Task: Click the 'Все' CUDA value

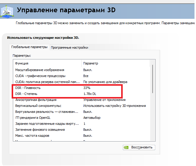Action: 86,76
